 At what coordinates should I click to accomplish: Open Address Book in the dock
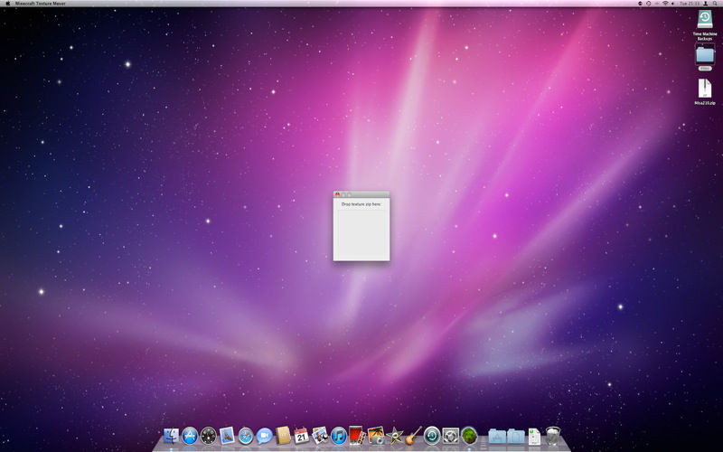[283, 436]
